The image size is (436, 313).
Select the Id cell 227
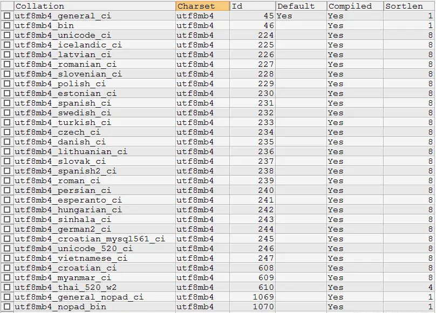click(253, 64)
